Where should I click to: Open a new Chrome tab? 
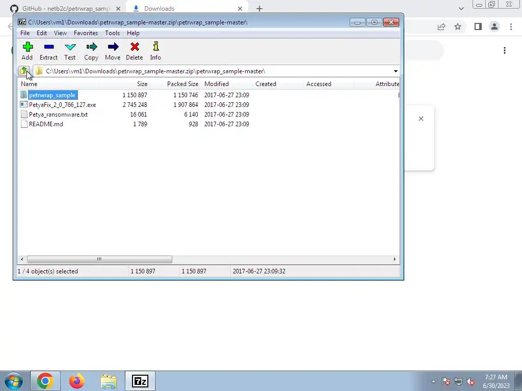click(259, 9)
